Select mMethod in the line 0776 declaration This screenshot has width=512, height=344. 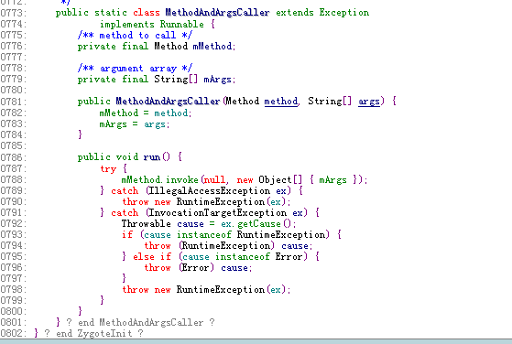click(212, 46)
